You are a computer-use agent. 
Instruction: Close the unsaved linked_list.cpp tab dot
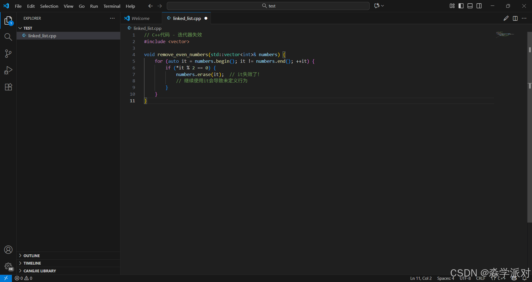coord(206,18)
